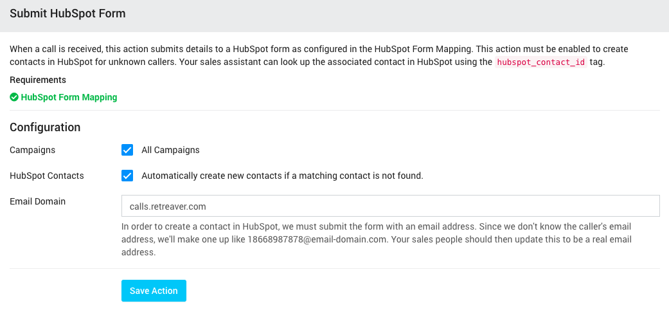Screen dimensions: 669x310
Task: Click the help text starting "In order to create"
Action: pos(244,227)
